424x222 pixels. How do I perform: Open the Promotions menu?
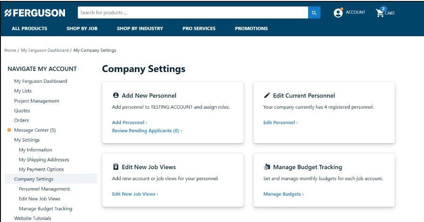click(x=251, y=28)
